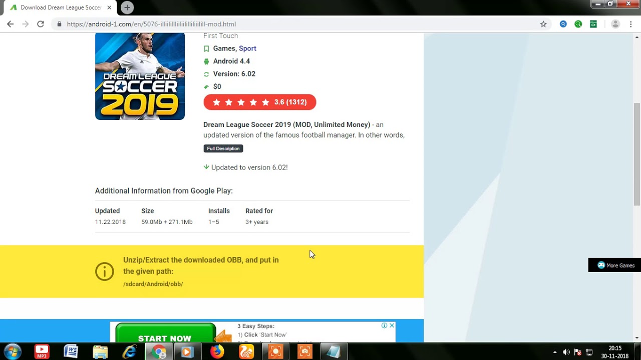Open the ad info icon

click(x=384, y=325)
